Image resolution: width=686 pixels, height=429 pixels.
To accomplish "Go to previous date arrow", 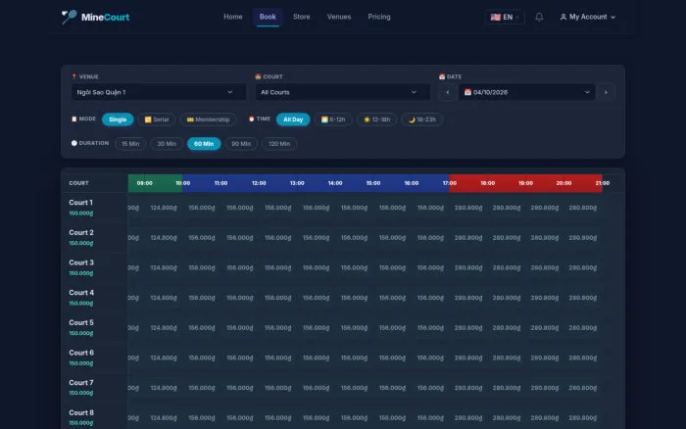I will tap(448, 92).
